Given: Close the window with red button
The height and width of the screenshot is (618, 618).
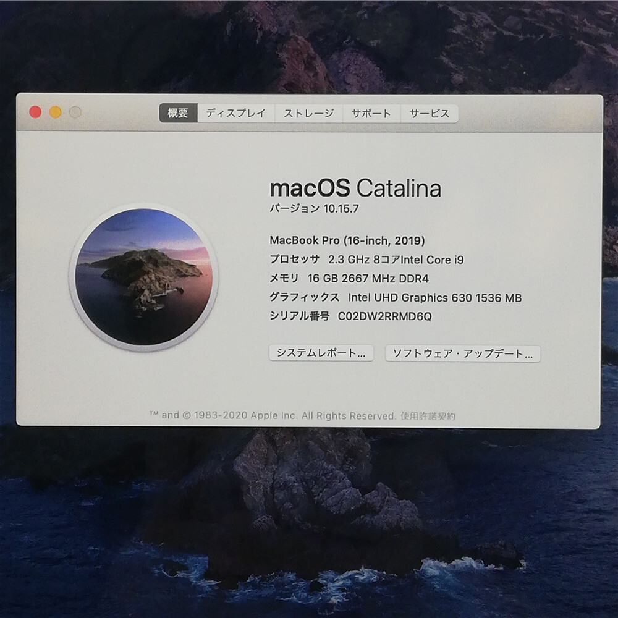Looking at the screenshot, I should [x=35, y=112].
